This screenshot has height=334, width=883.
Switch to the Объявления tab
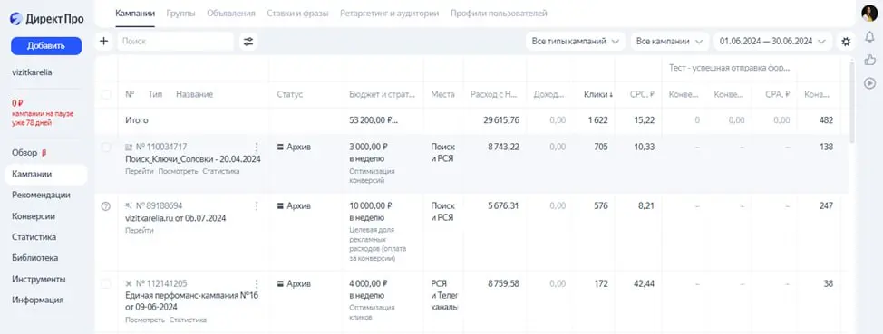coord(231,13)
